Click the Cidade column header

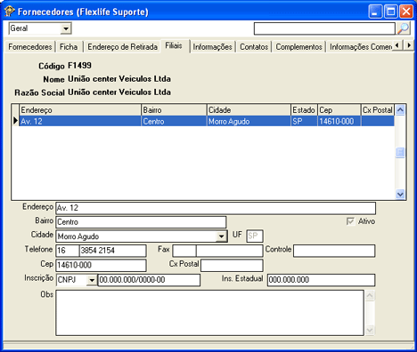tap(249, 110)
